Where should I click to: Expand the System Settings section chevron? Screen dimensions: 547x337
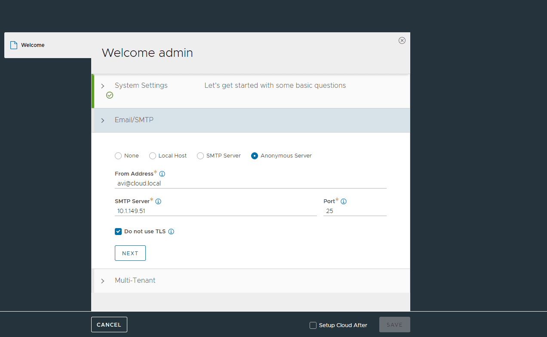pos(103,86)
